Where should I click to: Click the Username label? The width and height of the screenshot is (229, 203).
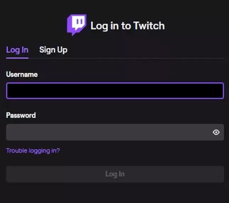coord(22,74)
